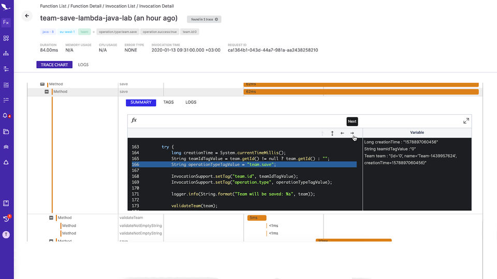Image resolution: width=497 pixels, height=279 pixels.
Task: Click the Team team variable entry
Action: [x=411, y=159]
